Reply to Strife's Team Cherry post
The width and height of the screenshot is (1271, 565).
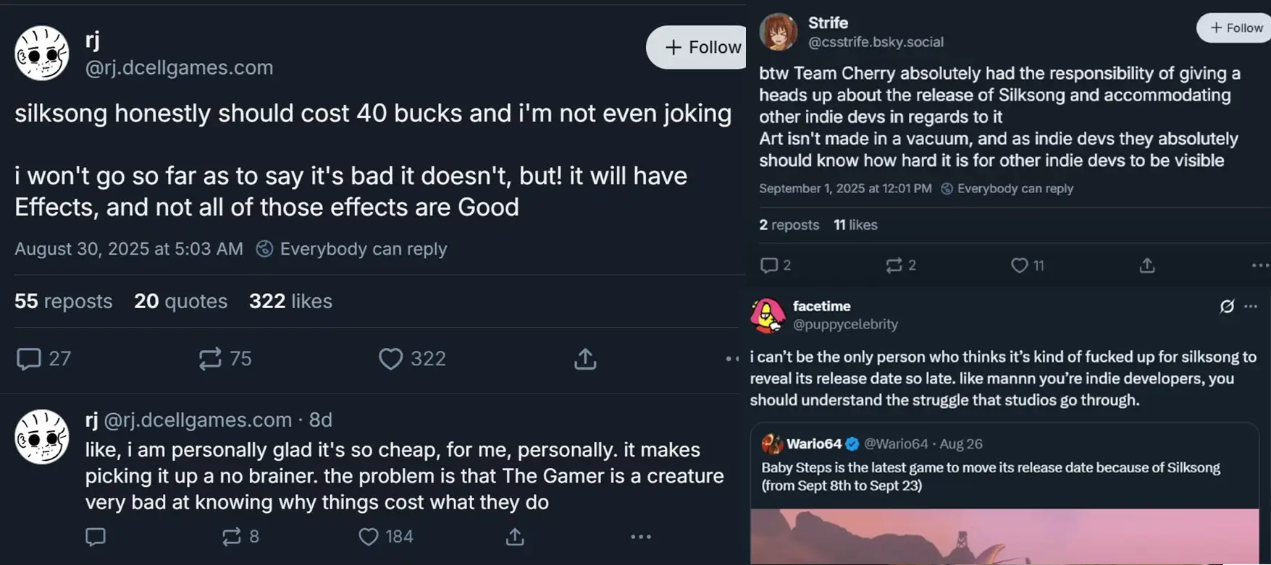pyautogui.click(x=768, y=265)
